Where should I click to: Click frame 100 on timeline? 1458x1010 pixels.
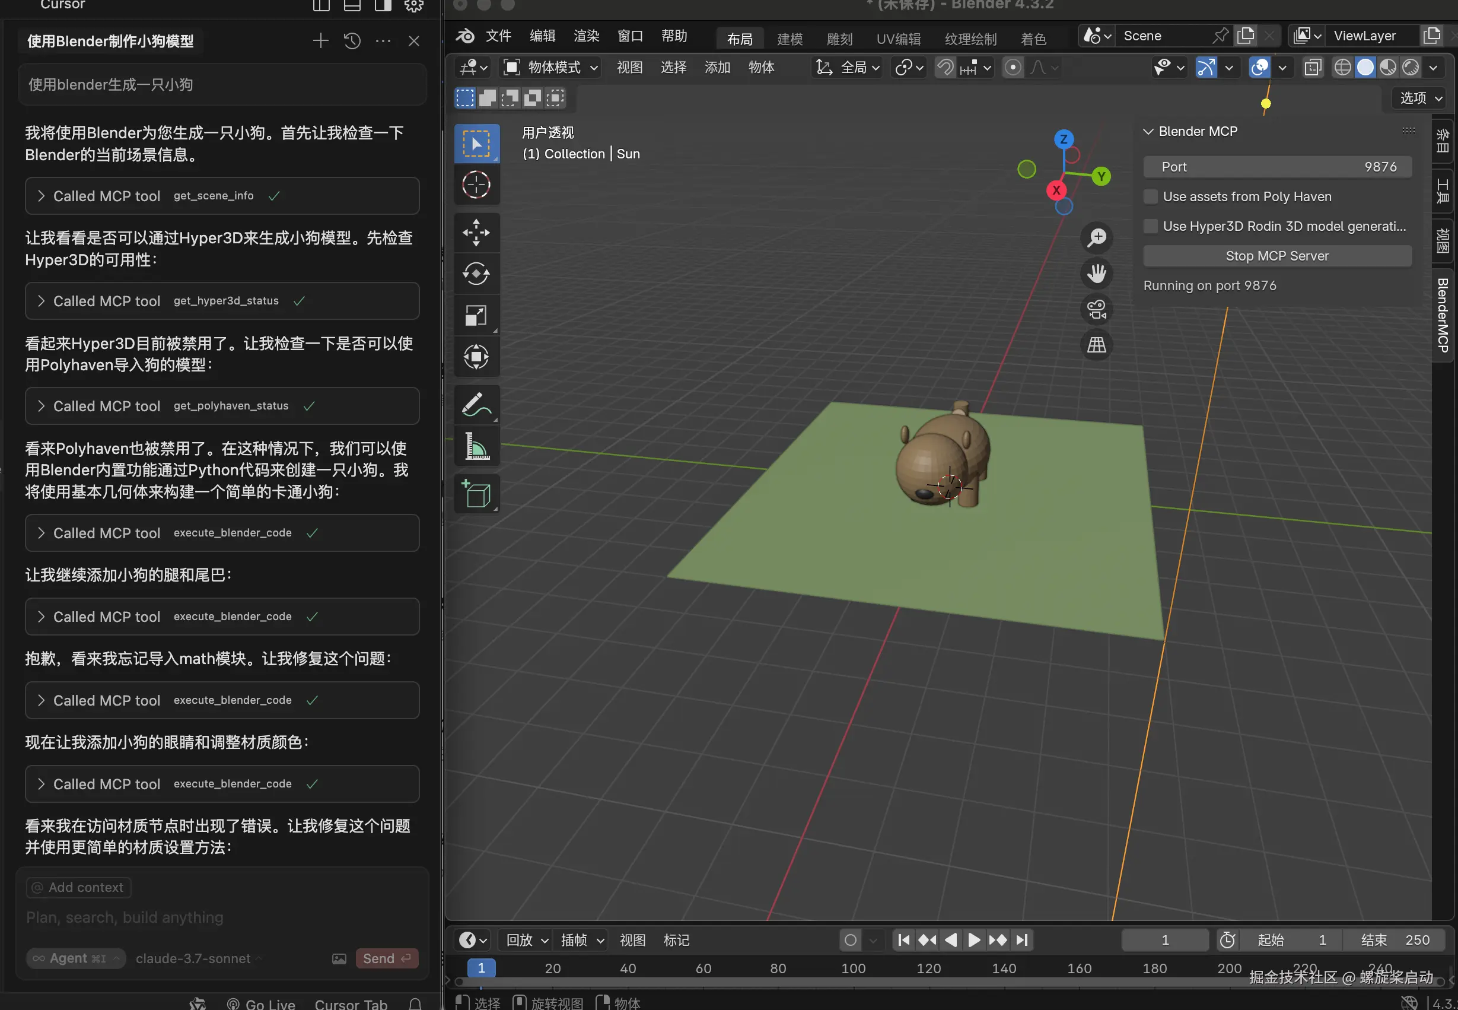coord(852,968)
